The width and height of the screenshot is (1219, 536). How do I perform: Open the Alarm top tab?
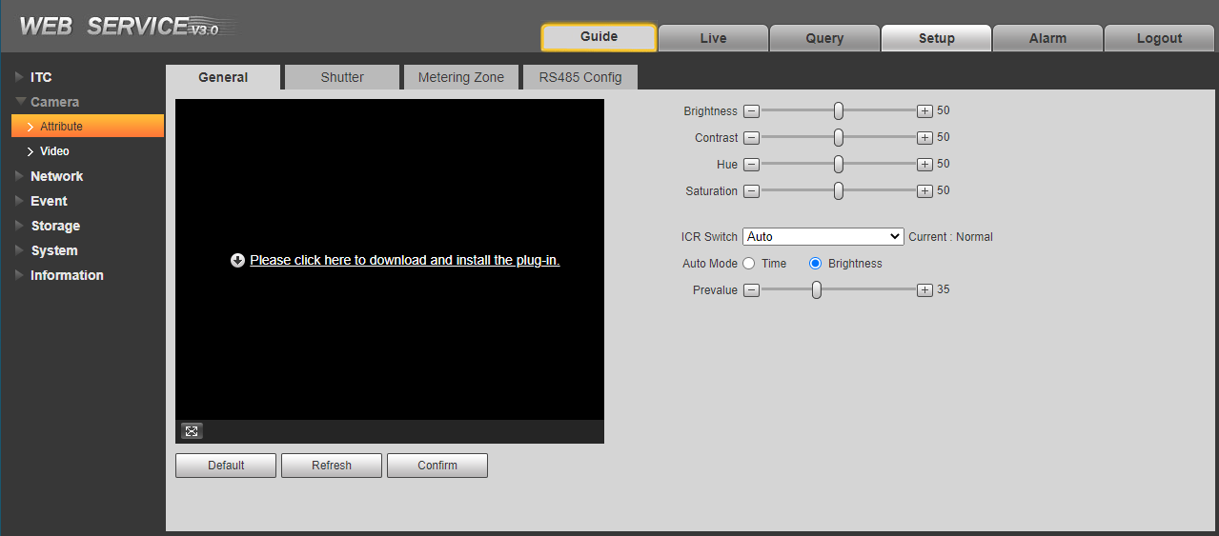point(1047,38)
